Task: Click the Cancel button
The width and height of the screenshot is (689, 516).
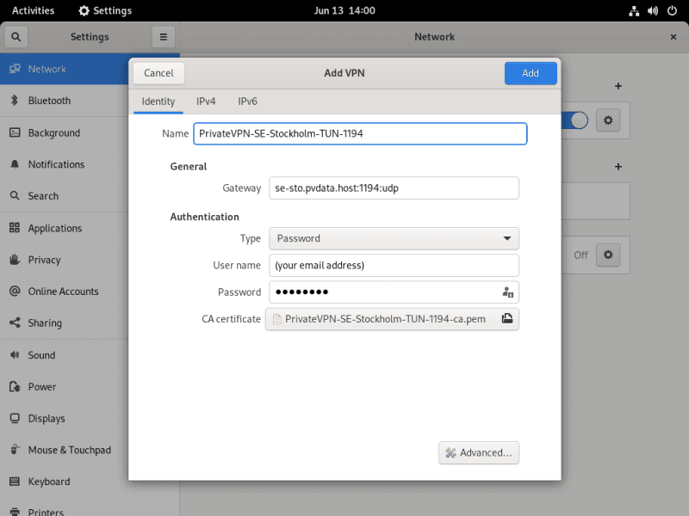Action: [158, 73]
